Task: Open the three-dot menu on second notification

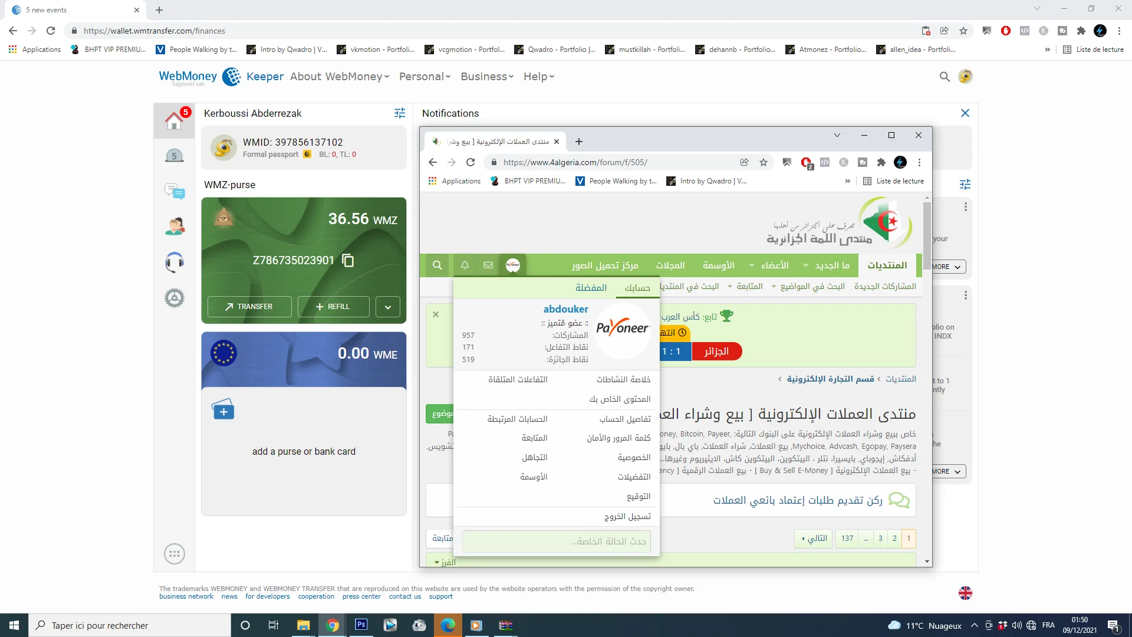Action: coord(965,295)
